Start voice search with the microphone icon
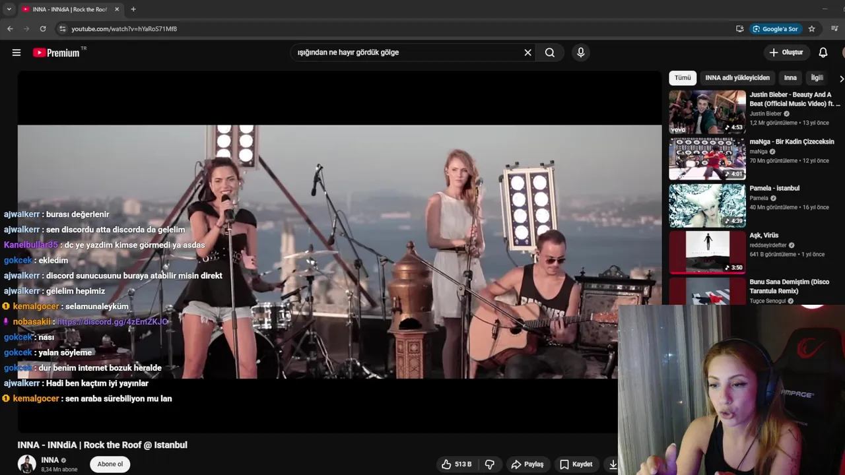 click(581, 53)
